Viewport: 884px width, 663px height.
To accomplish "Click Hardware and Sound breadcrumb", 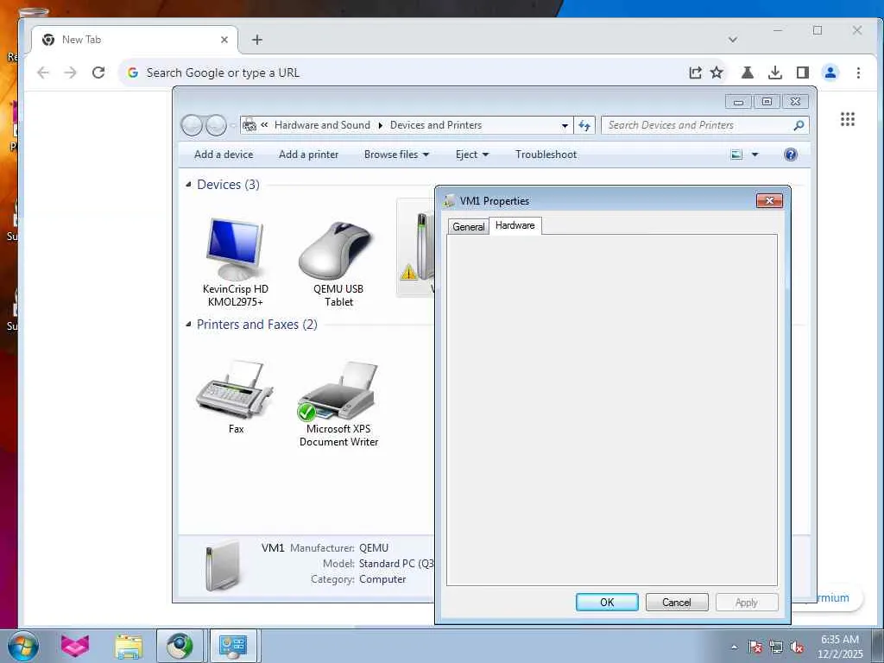I will click(x=322, y=125).
